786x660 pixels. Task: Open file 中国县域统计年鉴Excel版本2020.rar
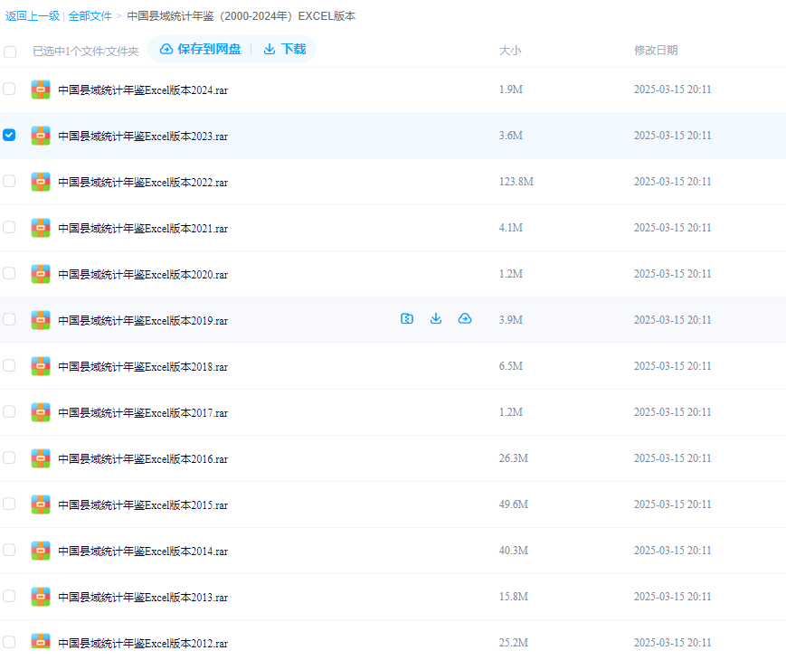coord(143,275)
